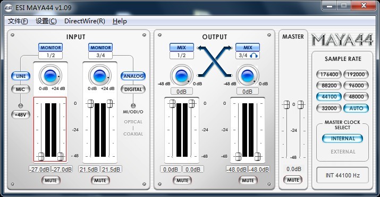Click the headphone icon on MIX 3/4
Screen dimensions: 380x197
(x=254, y=56)
